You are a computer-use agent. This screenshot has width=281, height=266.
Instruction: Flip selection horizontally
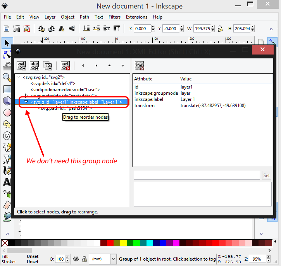click(x=62, y=29)
